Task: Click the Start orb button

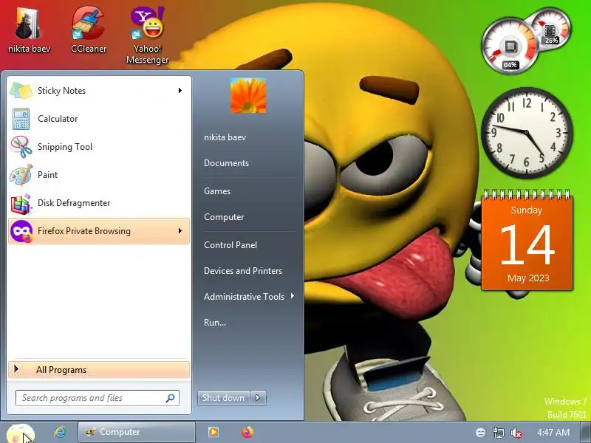Action: (x=21, y=433)
